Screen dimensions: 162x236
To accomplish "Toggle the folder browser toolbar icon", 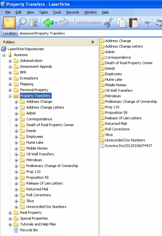I will (x=9, y=23).
